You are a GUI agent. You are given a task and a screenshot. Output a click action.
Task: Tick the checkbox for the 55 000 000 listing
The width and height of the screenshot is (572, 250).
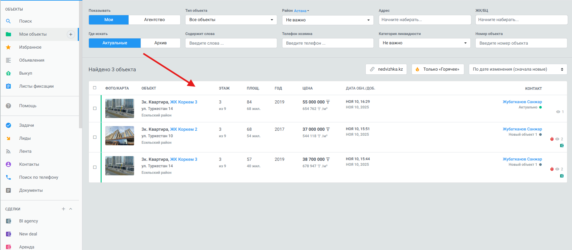[x=95, y=108]
